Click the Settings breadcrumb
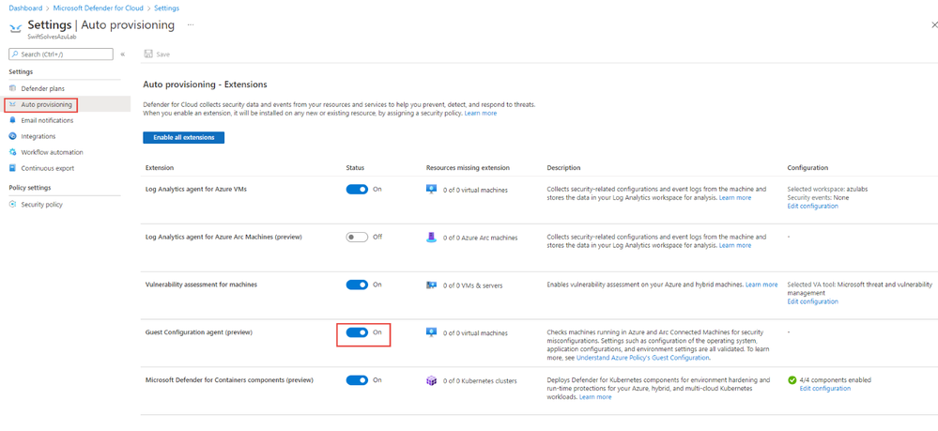 pos(166,8)
